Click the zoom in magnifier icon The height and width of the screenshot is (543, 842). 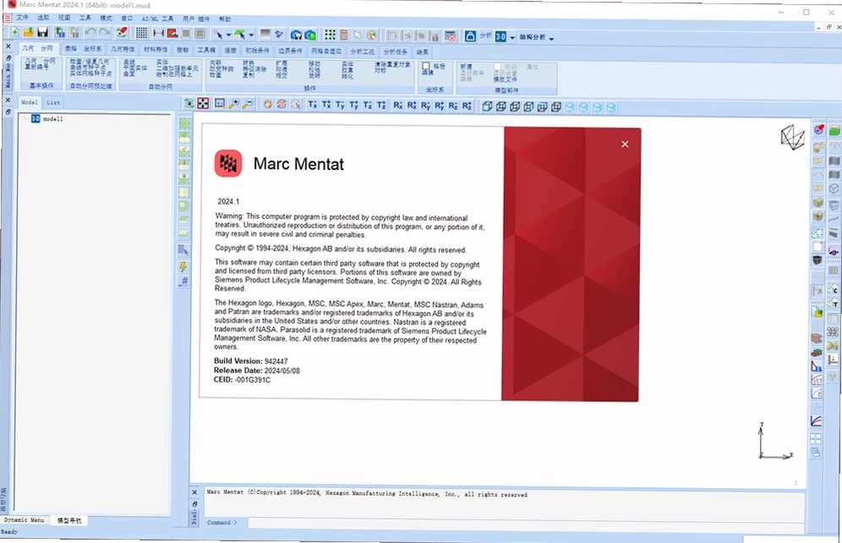click(x=233, y=104)
